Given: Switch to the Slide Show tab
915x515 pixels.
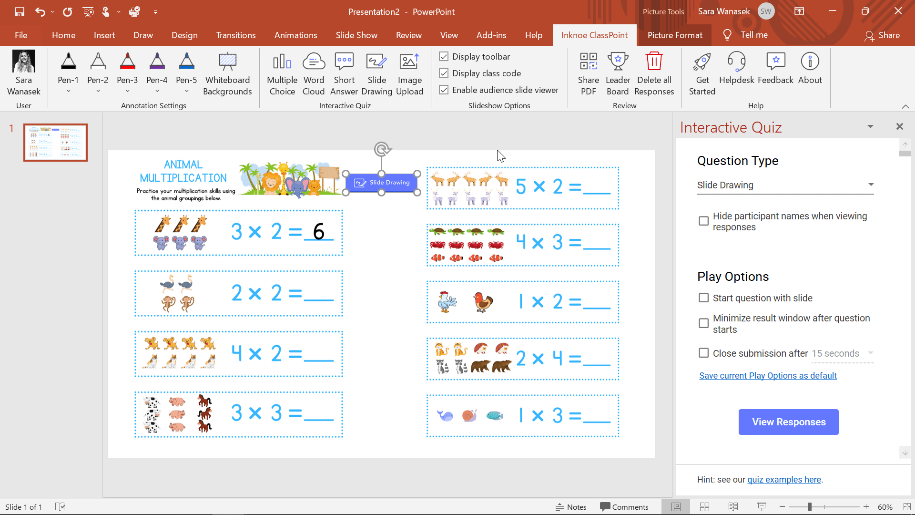Looking at the screenshot, I should 356,35.
